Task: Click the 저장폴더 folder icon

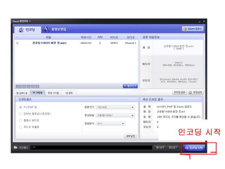Action: click(x=15, y=148)
